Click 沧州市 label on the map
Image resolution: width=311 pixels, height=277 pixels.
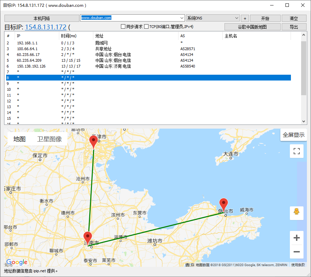[83, 179]
